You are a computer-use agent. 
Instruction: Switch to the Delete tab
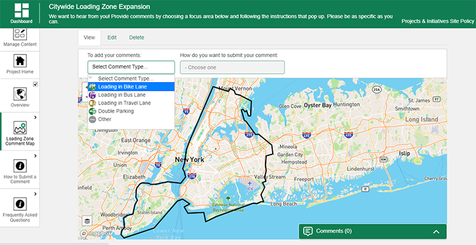point(136,38)
